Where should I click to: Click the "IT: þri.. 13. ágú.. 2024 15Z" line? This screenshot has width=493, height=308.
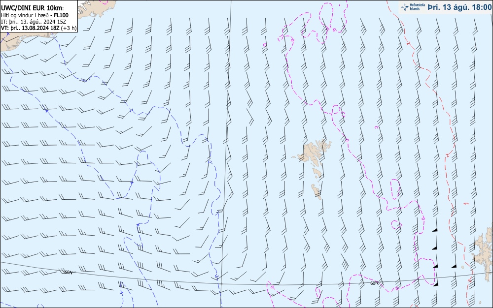click(34, 21)
